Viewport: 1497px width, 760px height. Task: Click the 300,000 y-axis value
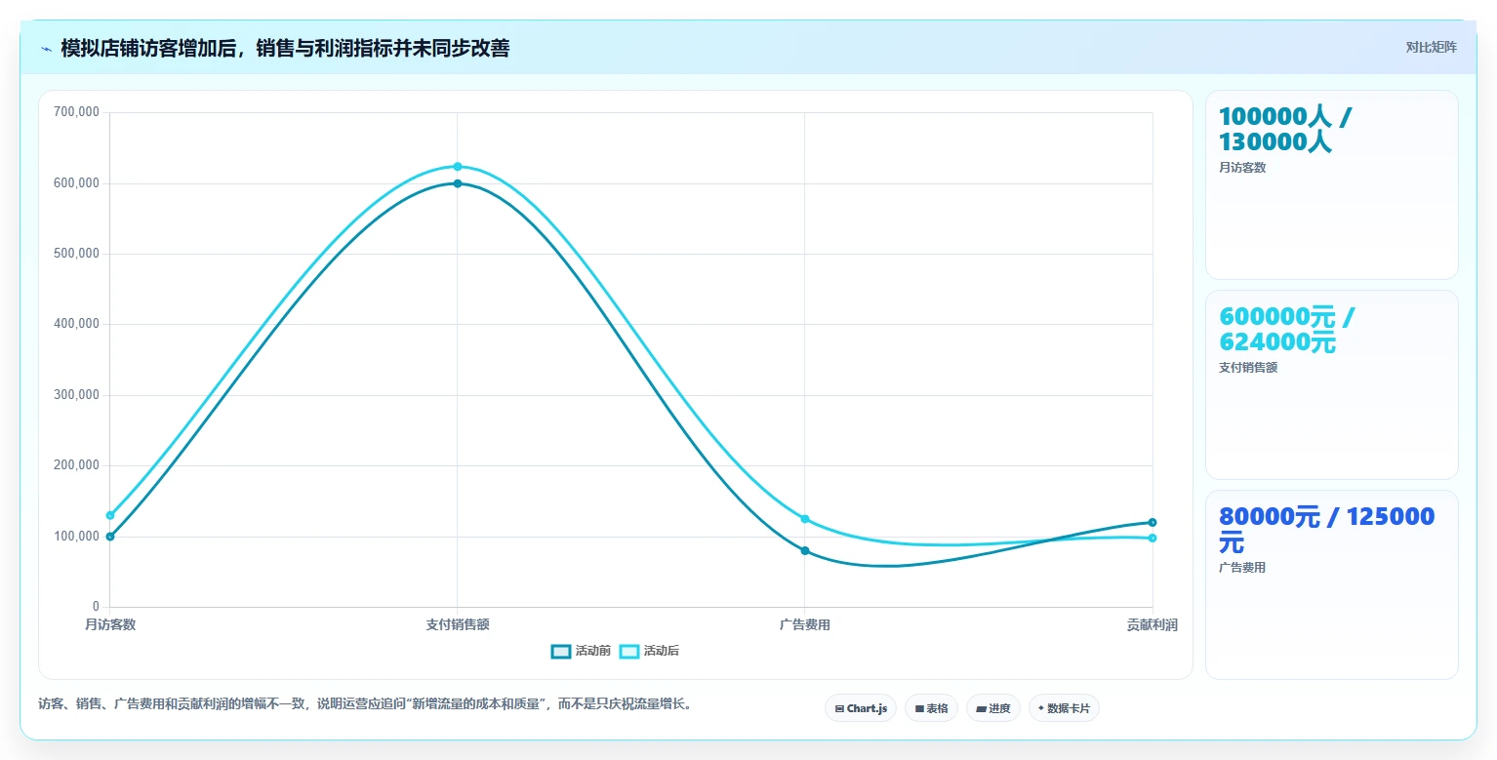76,395
